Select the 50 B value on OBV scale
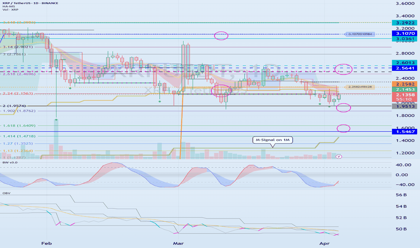 [x=401, y=229]
